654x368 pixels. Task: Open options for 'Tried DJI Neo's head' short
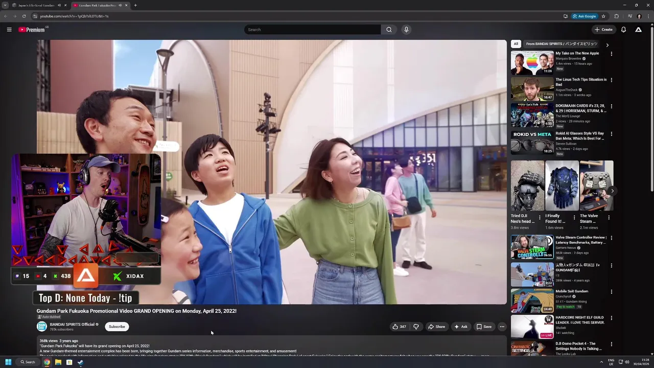coord(539,217)
